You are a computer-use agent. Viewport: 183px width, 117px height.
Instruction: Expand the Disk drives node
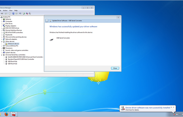pyautogui.click(x=2, y=24)
